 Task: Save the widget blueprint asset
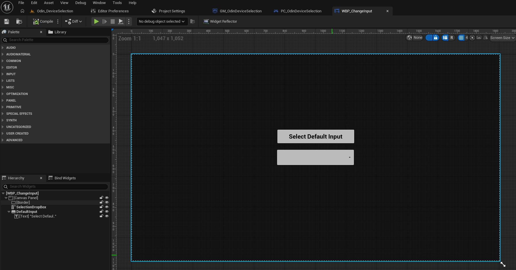tap(7, 22)
